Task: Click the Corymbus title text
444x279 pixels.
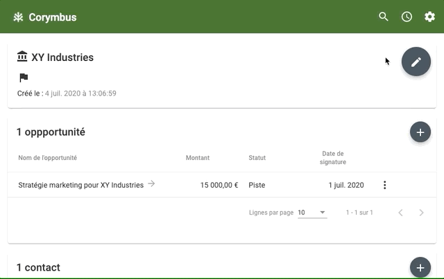Action: [x=53, y=17]
